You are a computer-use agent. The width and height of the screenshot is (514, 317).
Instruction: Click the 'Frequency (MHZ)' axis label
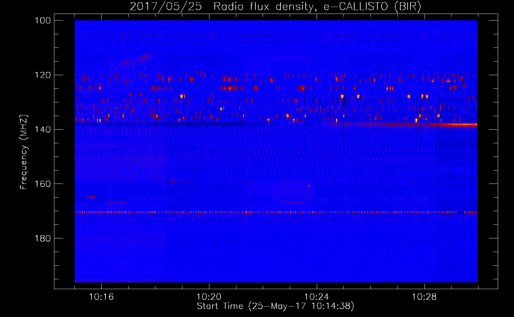[24, 152]
